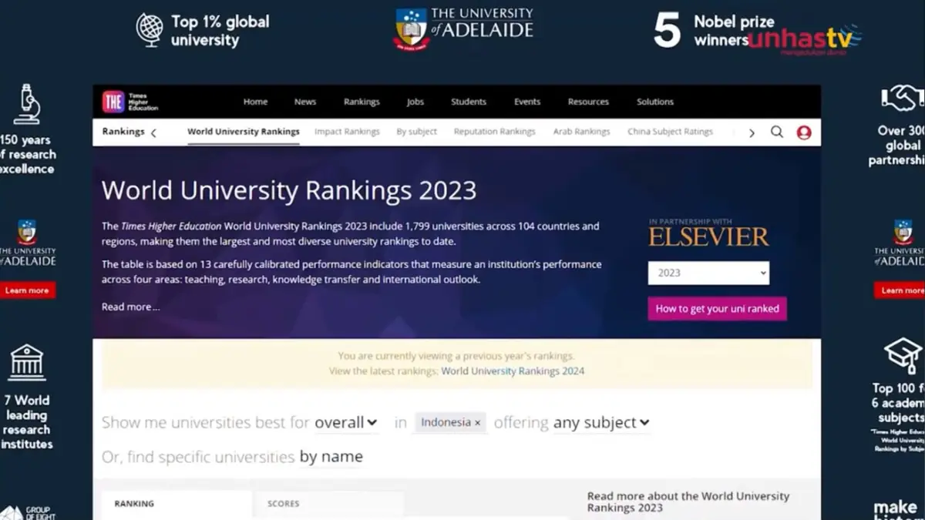Select the Arab Rankings tab
The image size is (925, 520).
[581, 132]
